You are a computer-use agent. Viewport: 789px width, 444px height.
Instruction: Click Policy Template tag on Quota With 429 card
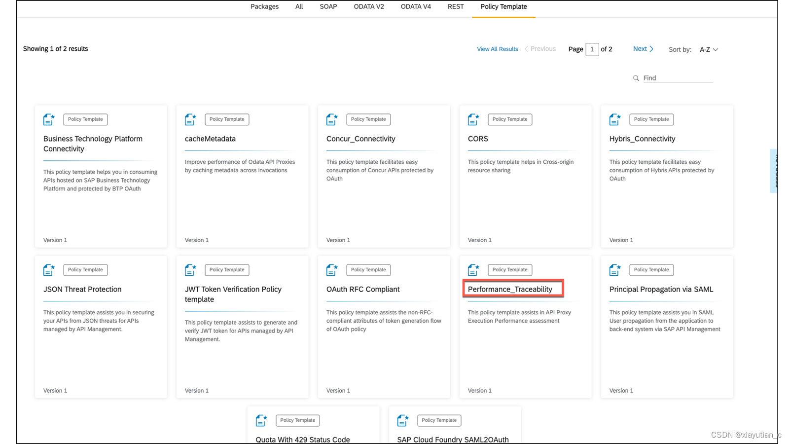click(298, 420)
